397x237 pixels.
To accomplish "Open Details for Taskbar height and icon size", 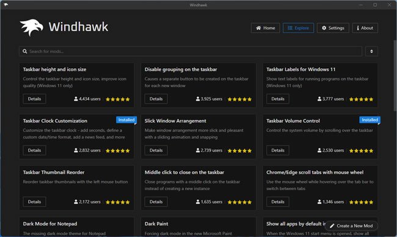I will pyautogui.click(x=34, y=99).
